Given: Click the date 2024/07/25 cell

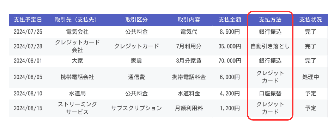Looking at the screenshot, I should [28, 32].
